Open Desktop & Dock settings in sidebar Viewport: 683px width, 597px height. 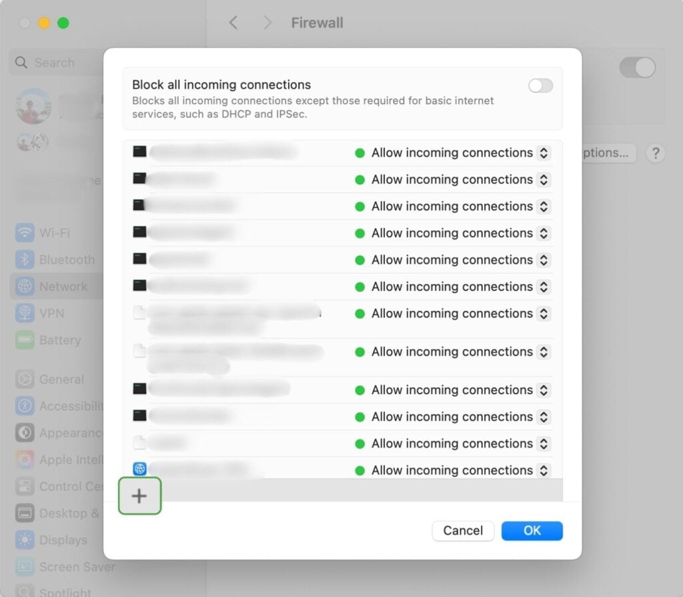pyautogui.click(x=57, y=514)
